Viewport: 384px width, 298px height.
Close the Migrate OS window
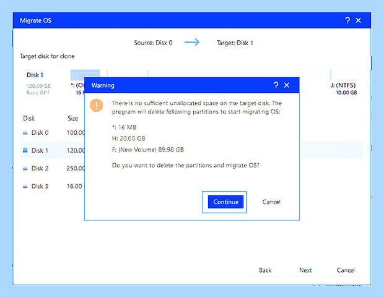[358, 20]
